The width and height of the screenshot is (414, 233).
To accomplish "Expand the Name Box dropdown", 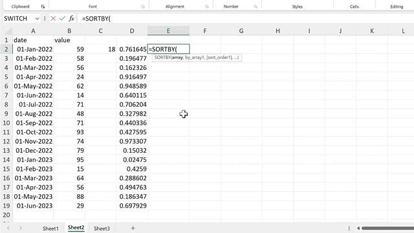I will pos(38,19).
